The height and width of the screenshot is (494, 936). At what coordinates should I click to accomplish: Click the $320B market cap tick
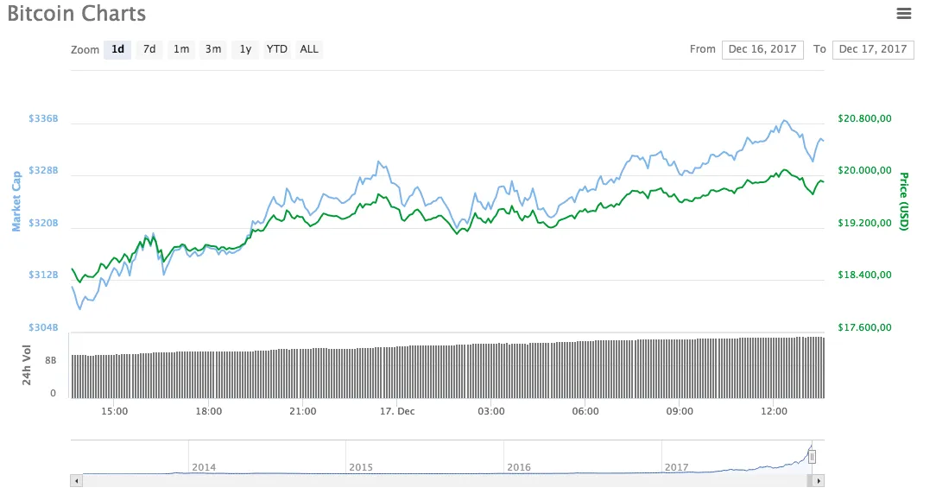coord(43,223)
